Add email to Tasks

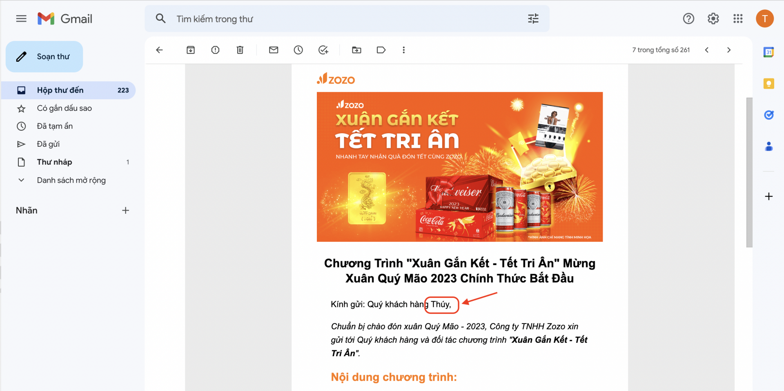[323, 50]
